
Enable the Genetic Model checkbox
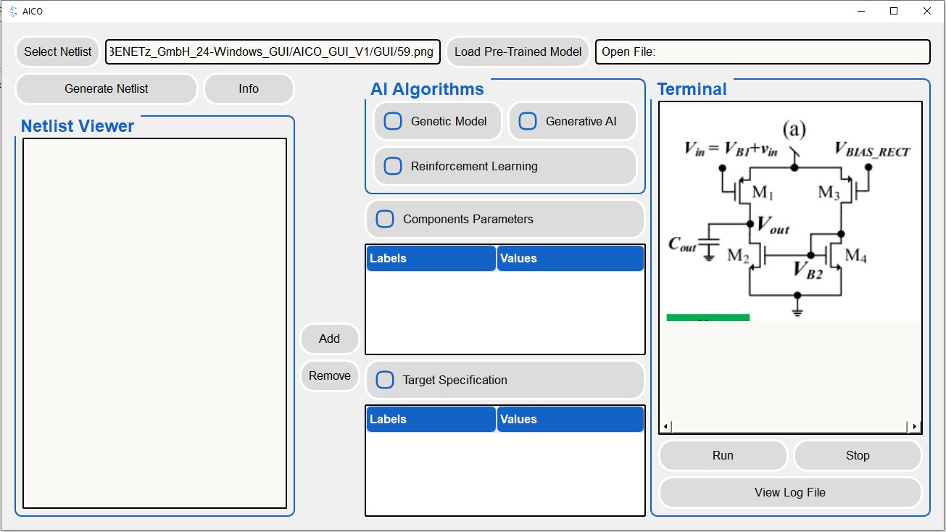coord(393,121)
